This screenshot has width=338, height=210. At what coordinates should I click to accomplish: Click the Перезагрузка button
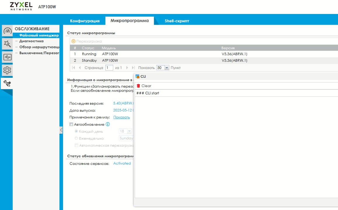[x=87, y=41]
